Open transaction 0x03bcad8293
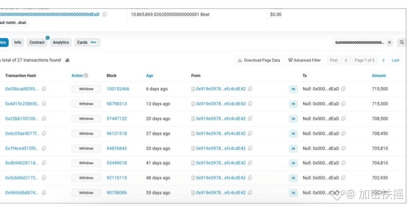The width and height of the screenshot is (407, 206). 22,89
